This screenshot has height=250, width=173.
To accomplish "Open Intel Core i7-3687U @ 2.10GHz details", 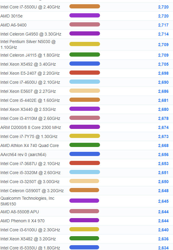I will point(30,164).
